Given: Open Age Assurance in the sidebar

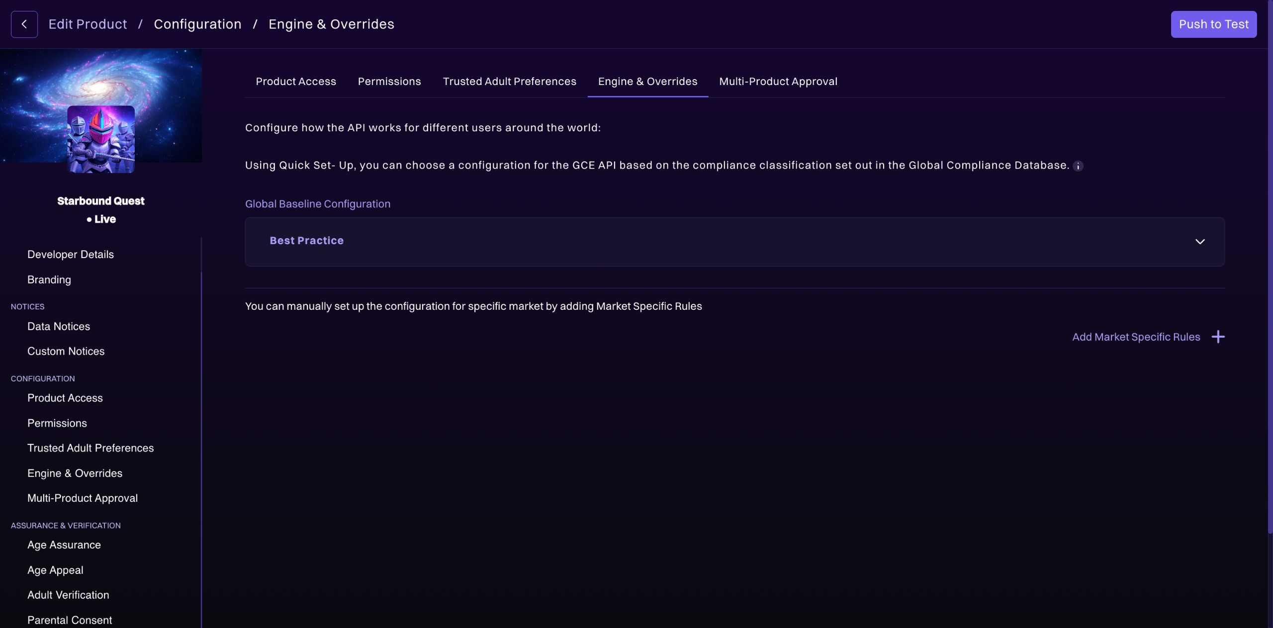Looking at the screenshot, I should coord(64,545).
